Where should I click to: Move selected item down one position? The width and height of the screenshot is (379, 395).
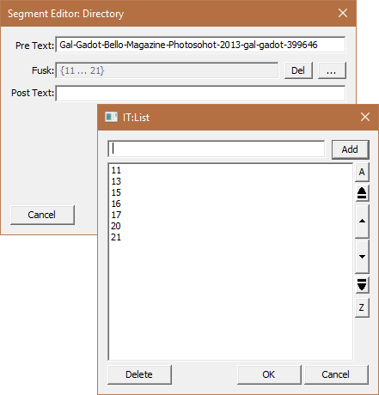click(x=362, y=257)
